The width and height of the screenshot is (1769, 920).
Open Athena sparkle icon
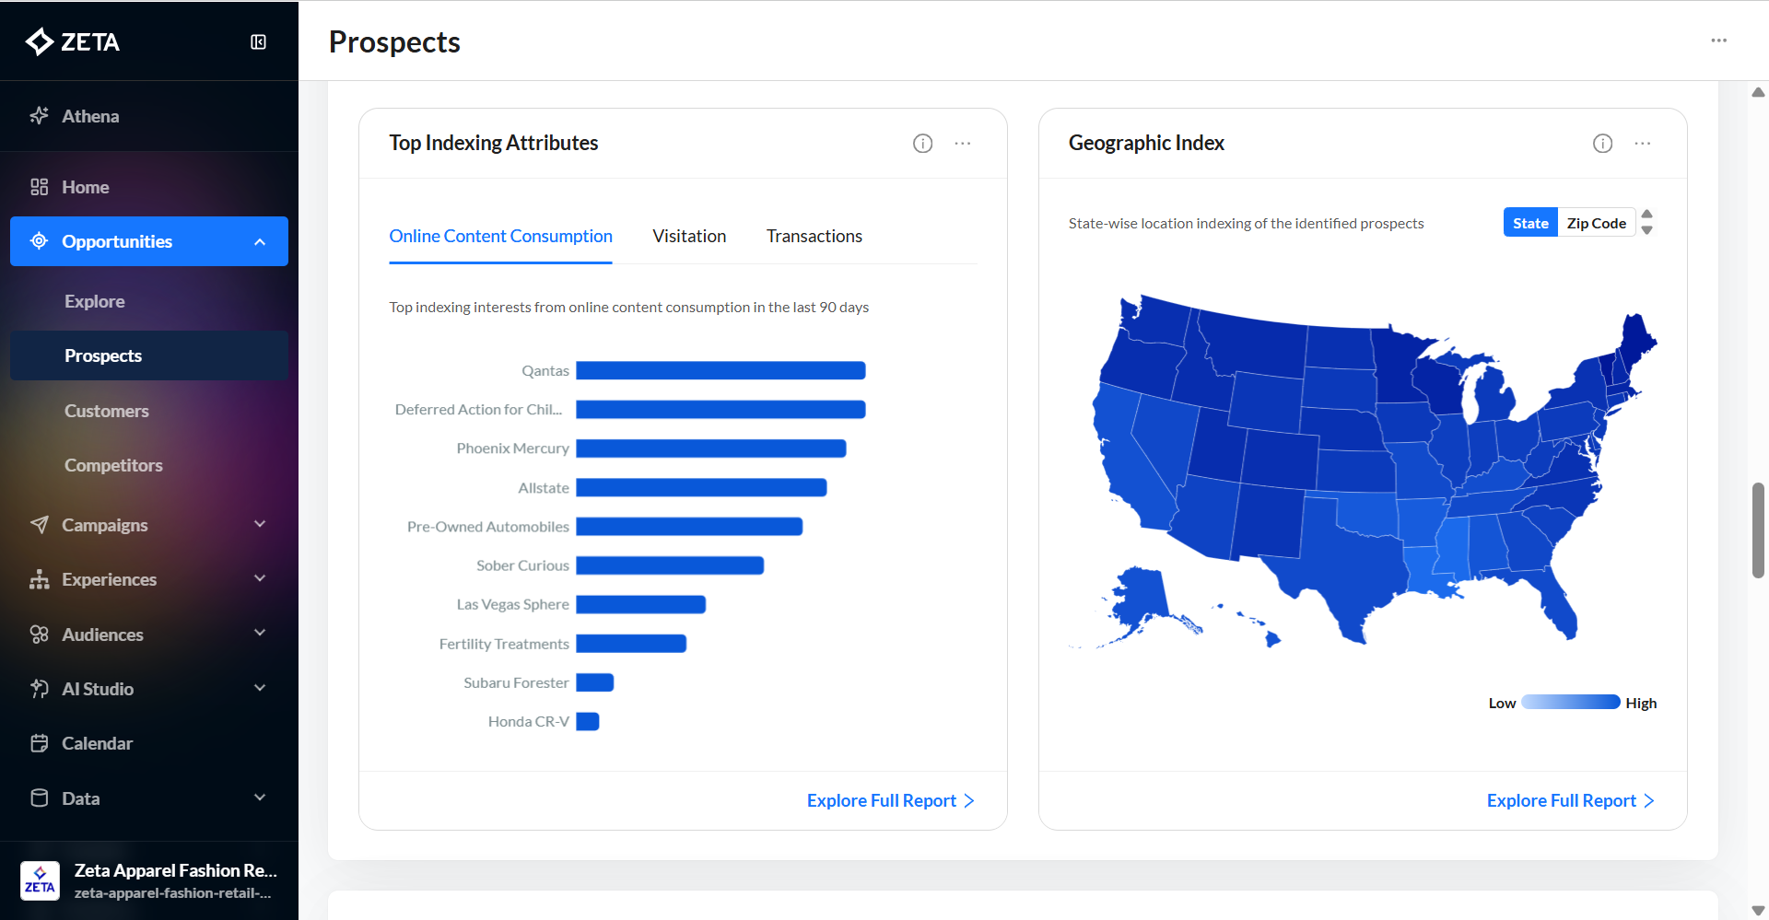click(x=39, y=116)
